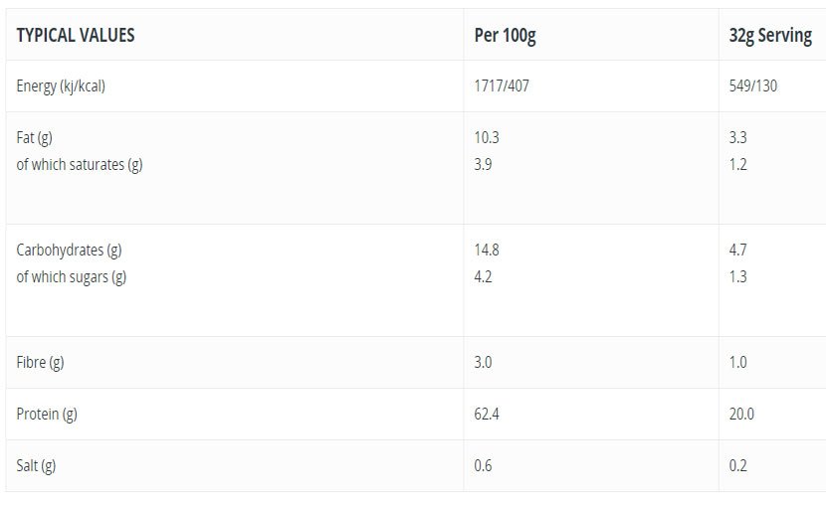
Task: Select the "of which sugars (g)" label
Action: coord(72,276)
